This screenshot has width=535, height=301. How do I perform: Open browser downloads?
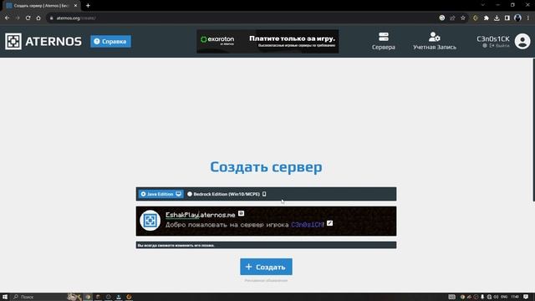pyautogui.click(x=497, y=18)
